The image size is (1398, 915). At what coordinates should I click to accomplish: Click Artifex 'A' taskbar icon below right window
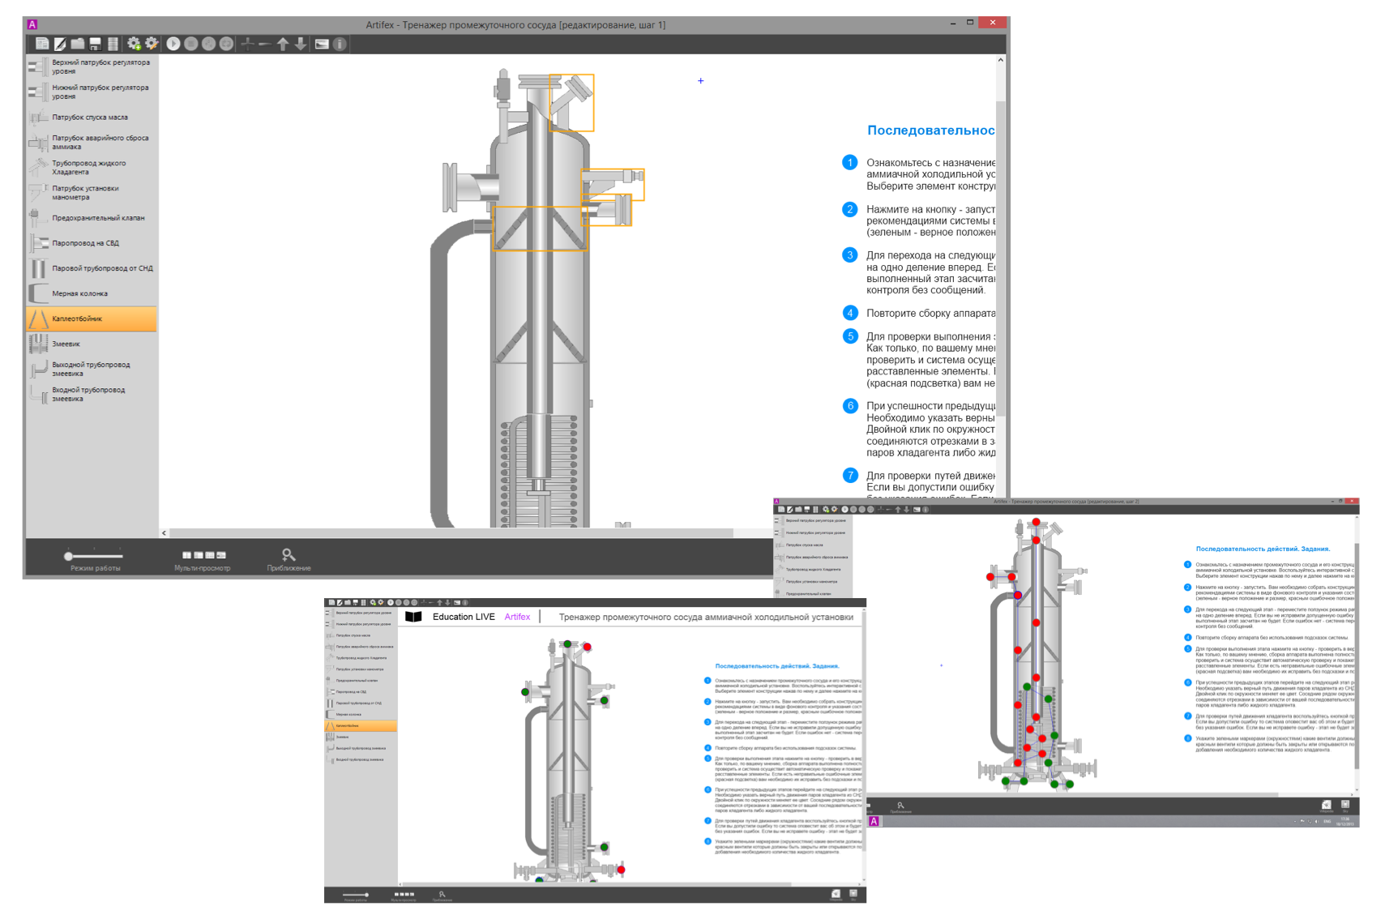(874, 821)
